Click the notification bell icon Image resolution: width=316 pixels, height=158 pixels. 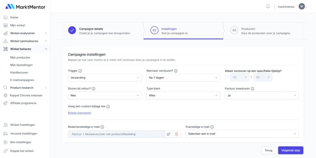268,6
